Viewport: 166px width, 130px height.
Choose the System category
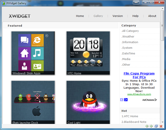[127, 48]
